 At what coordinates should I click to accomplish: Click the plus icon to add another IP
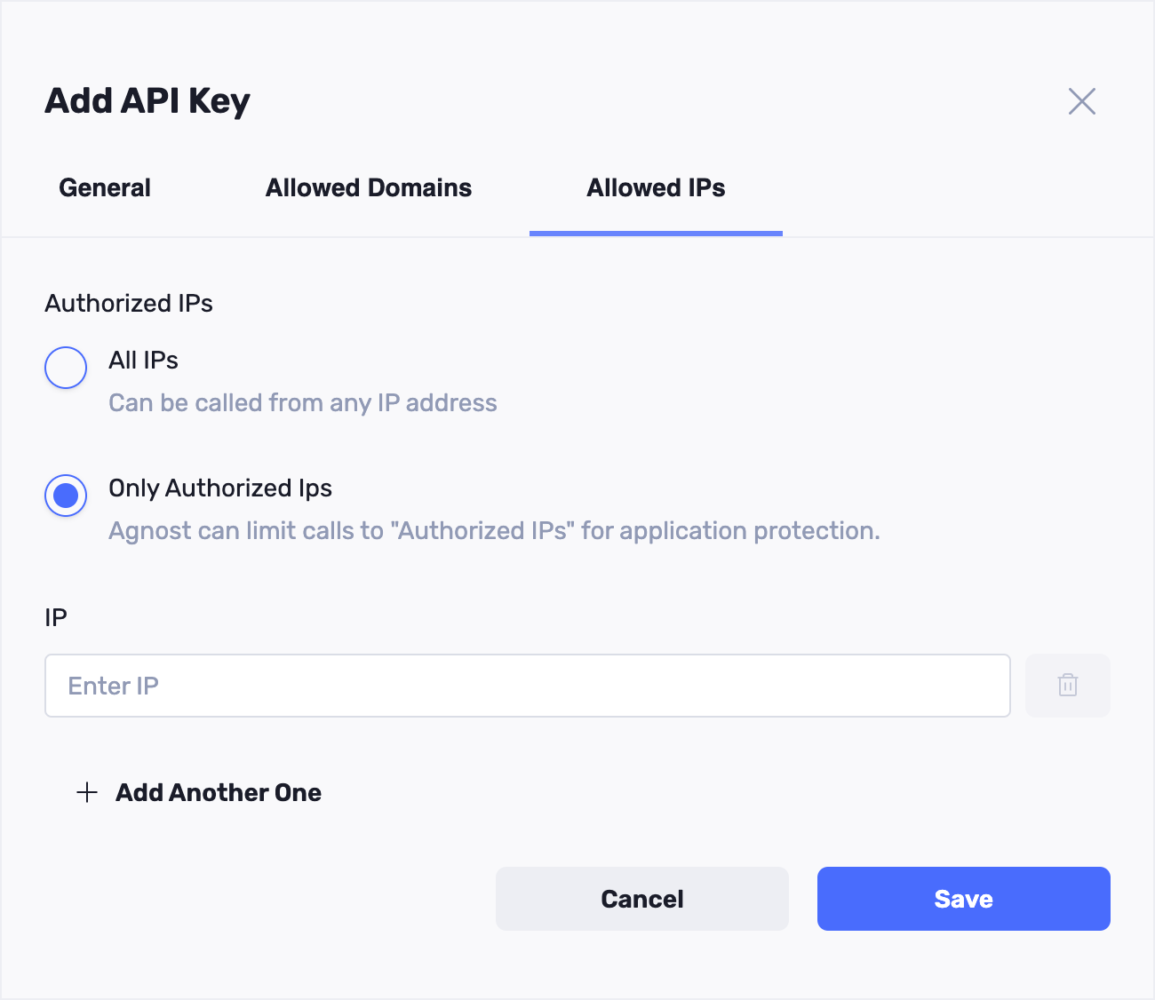[87, 792]
